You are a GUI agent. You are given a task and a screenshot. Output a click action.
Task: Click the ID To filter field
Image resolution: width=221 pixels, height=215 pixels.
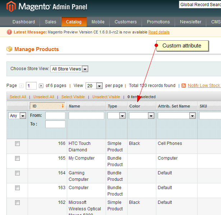[x=55, y=124]
